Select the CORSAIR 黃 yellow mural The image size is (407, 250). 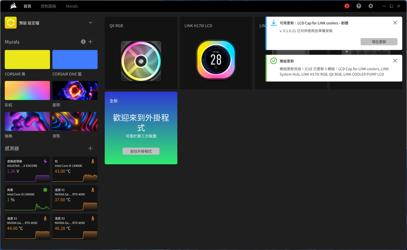[27, 59]
